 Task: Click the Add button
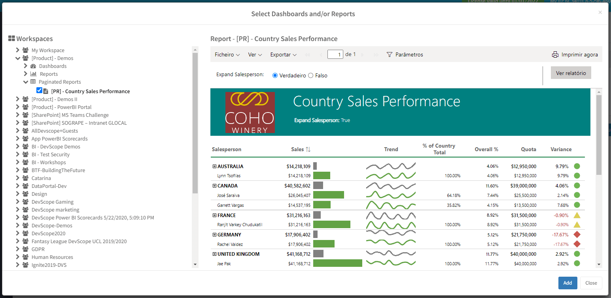(567, 283)
